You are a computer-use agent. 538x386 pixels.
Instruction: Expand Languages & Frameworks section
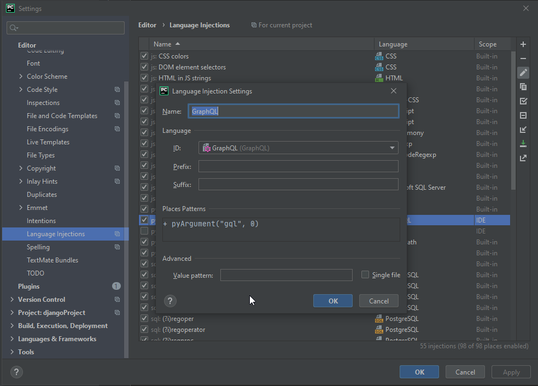pos(12,338)
